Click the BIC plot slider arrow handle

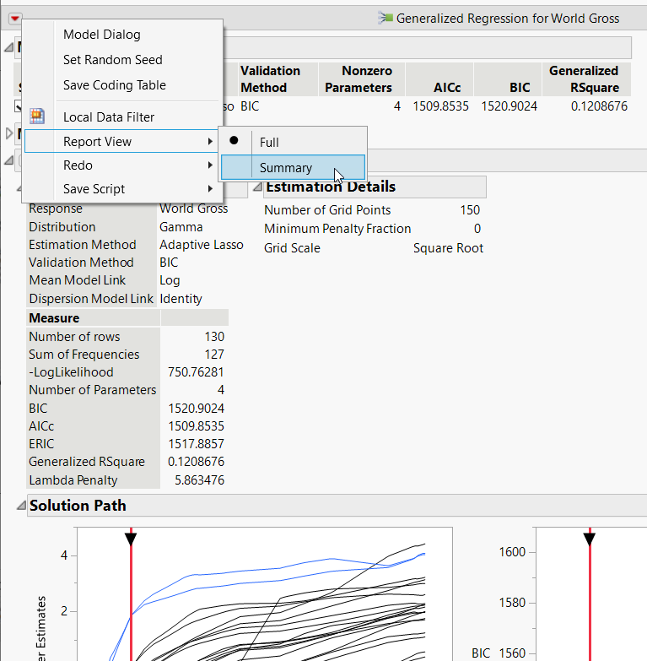tap(589, 538)
